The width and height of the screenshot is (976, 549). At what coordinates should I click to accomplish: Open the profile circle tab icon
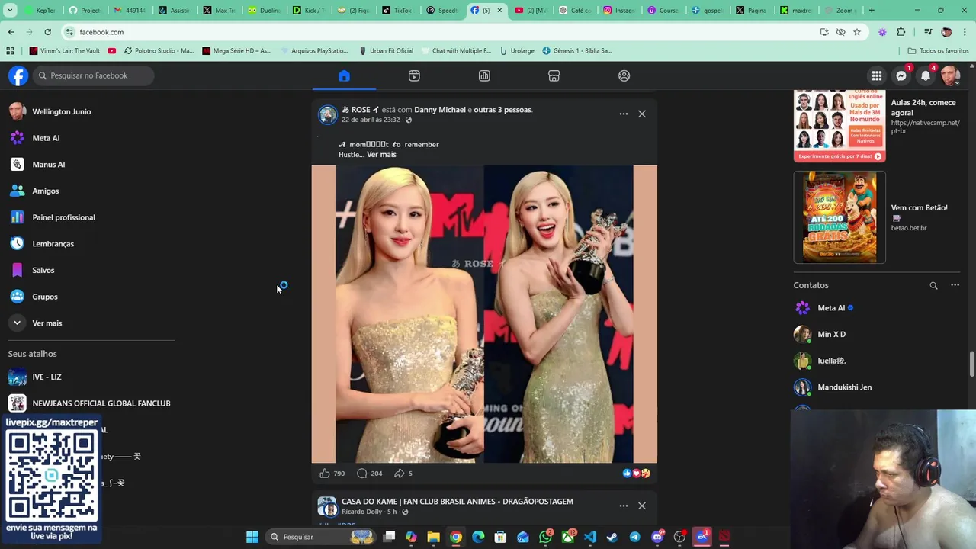(x=624, y=75)
